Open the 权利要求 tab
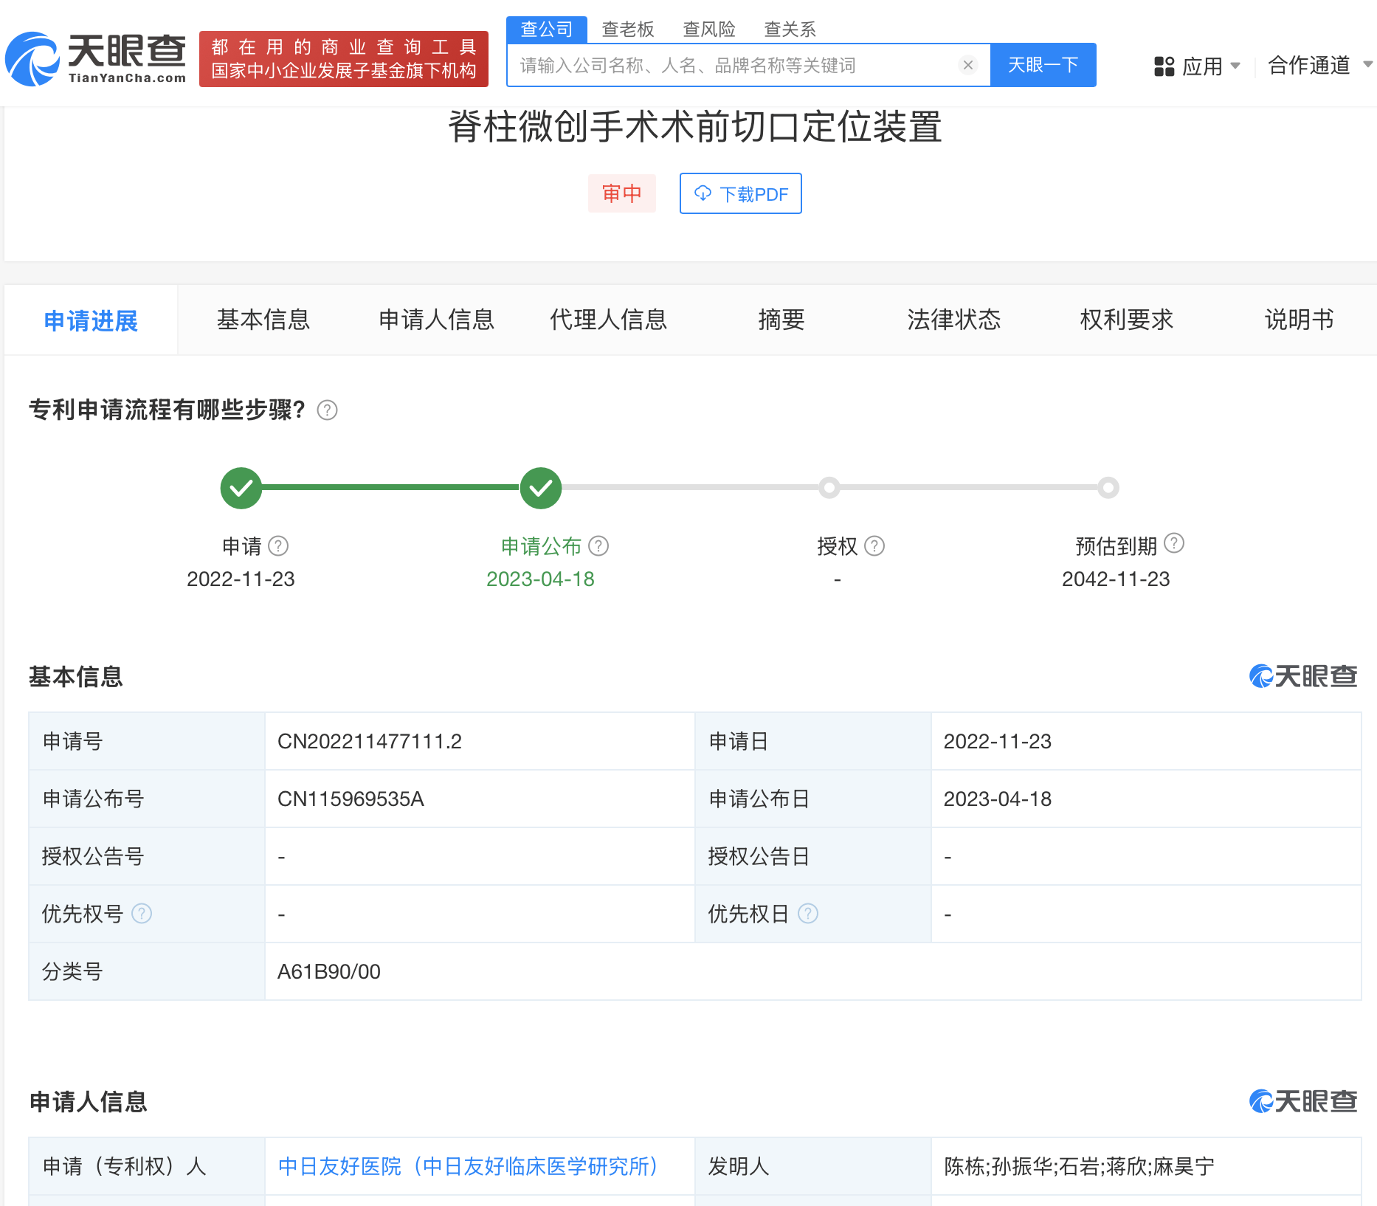 pos(1126,320)
